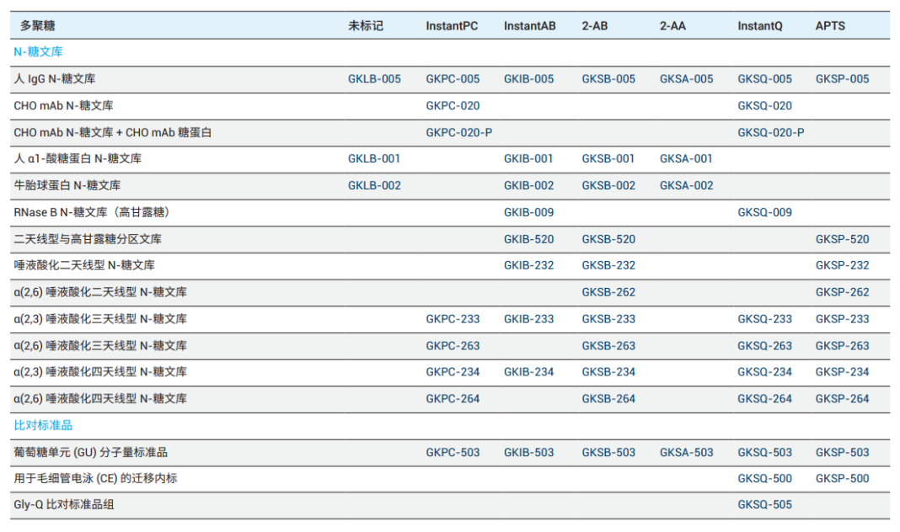The image size is (900, 532).
Task: Click the GKPC-020-P link
Action: [x=458, y=132]
